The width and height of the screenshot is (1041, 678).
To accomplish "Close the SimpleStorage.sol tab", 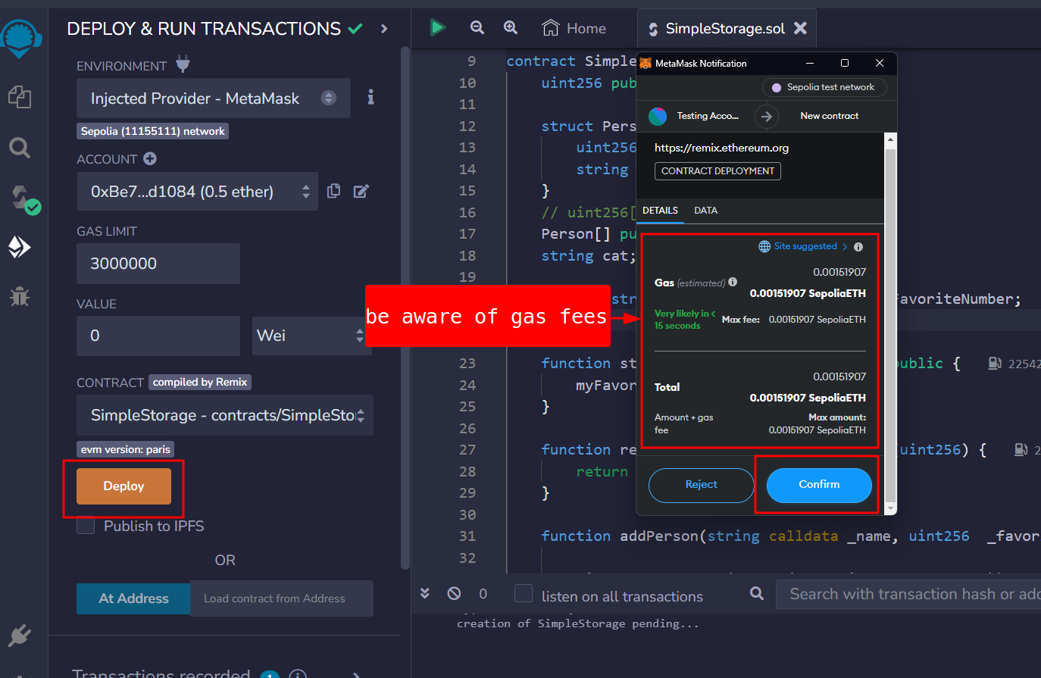I will point(800,28).
